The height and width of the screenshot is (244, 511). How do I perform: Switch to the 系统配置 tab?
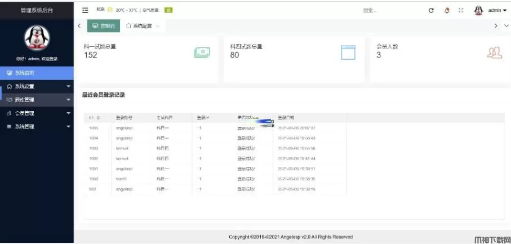point(139,26)
